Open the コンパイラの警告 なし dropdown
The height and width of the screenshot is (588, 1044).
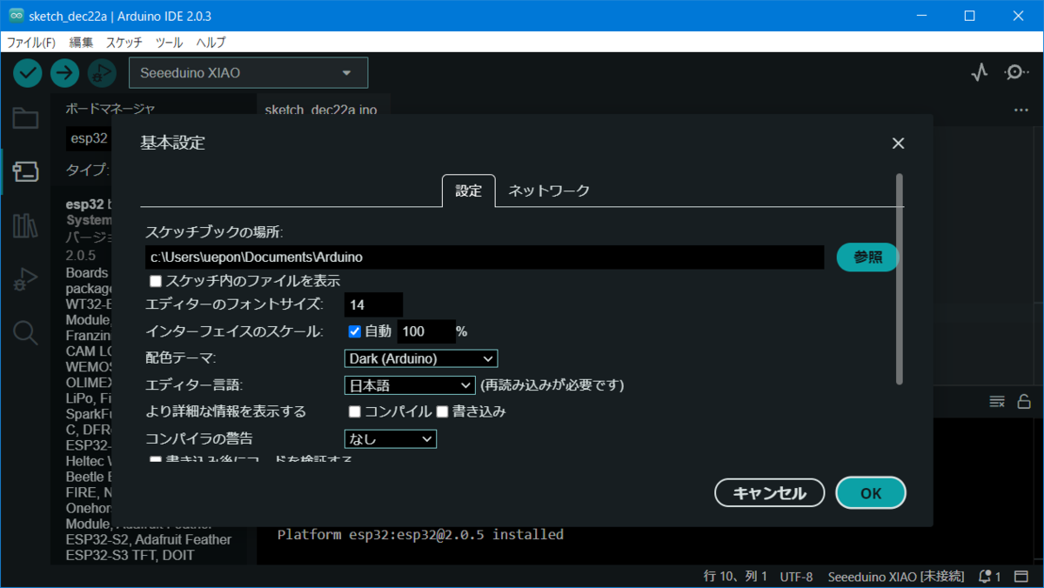click(x=391, y=439)
